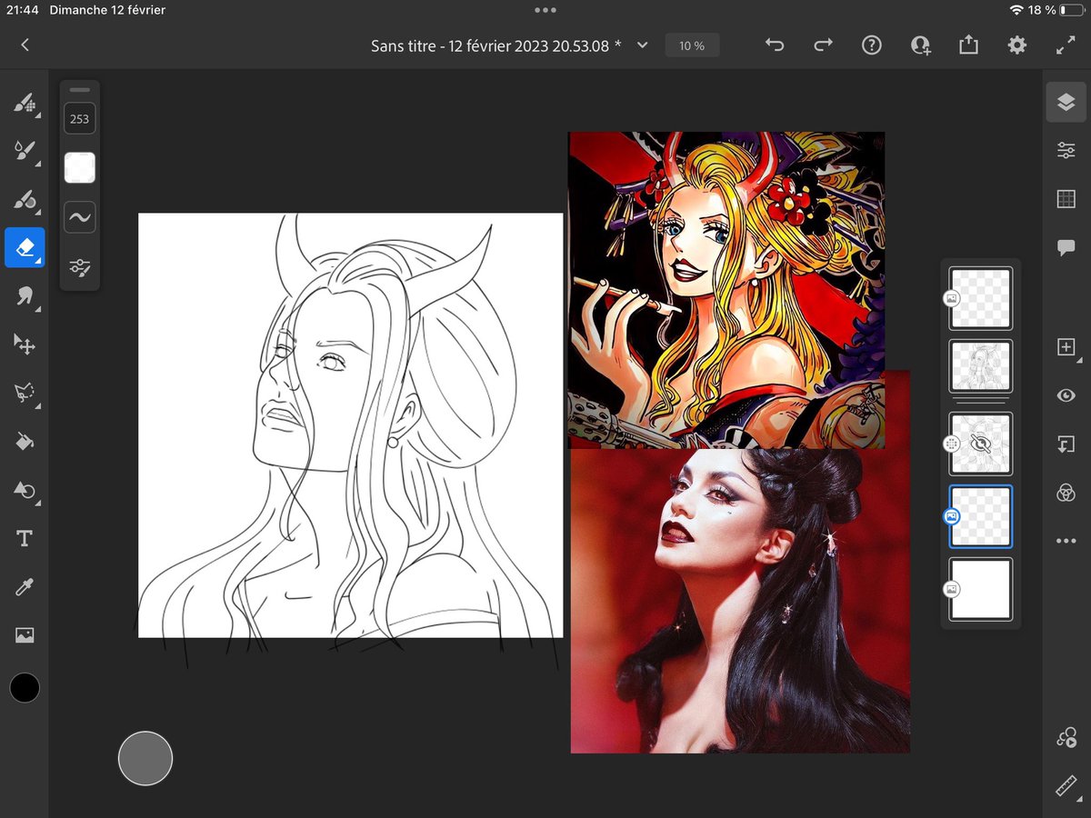The height and width of the screenshot is (818, 1091).
Task: Open eraser brush settings sliders
Action: (80, 267)
